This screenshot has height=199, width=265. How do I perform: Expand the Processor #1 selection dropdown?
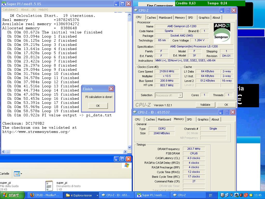tap(180, 95)
